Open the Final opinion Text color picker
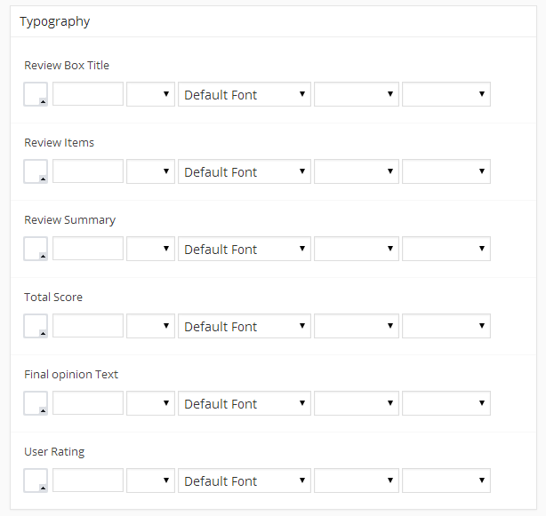The height and width of the screenshot is (516, 546). pyautogui.click(x=36, y=403)
